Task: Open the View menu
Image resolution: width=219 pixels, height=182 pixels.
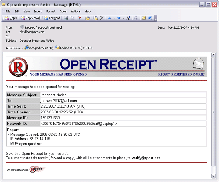Action: pos(26,12)
